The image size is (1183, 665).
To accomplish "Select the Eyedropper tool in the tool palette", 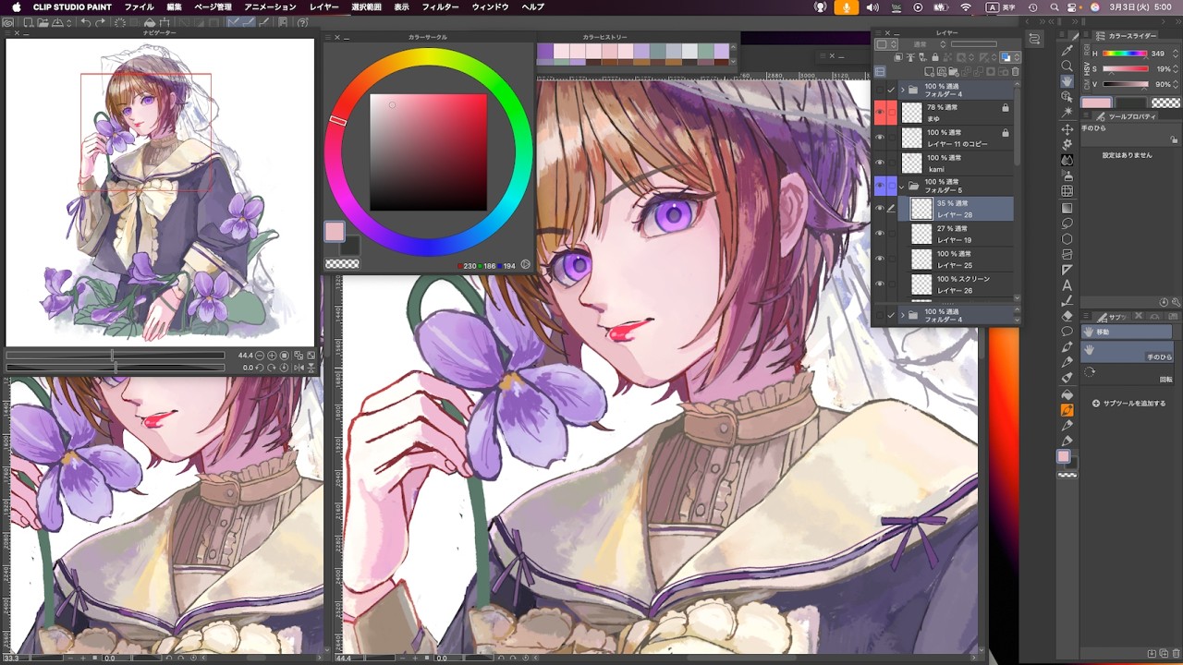I will (1067, 50).
